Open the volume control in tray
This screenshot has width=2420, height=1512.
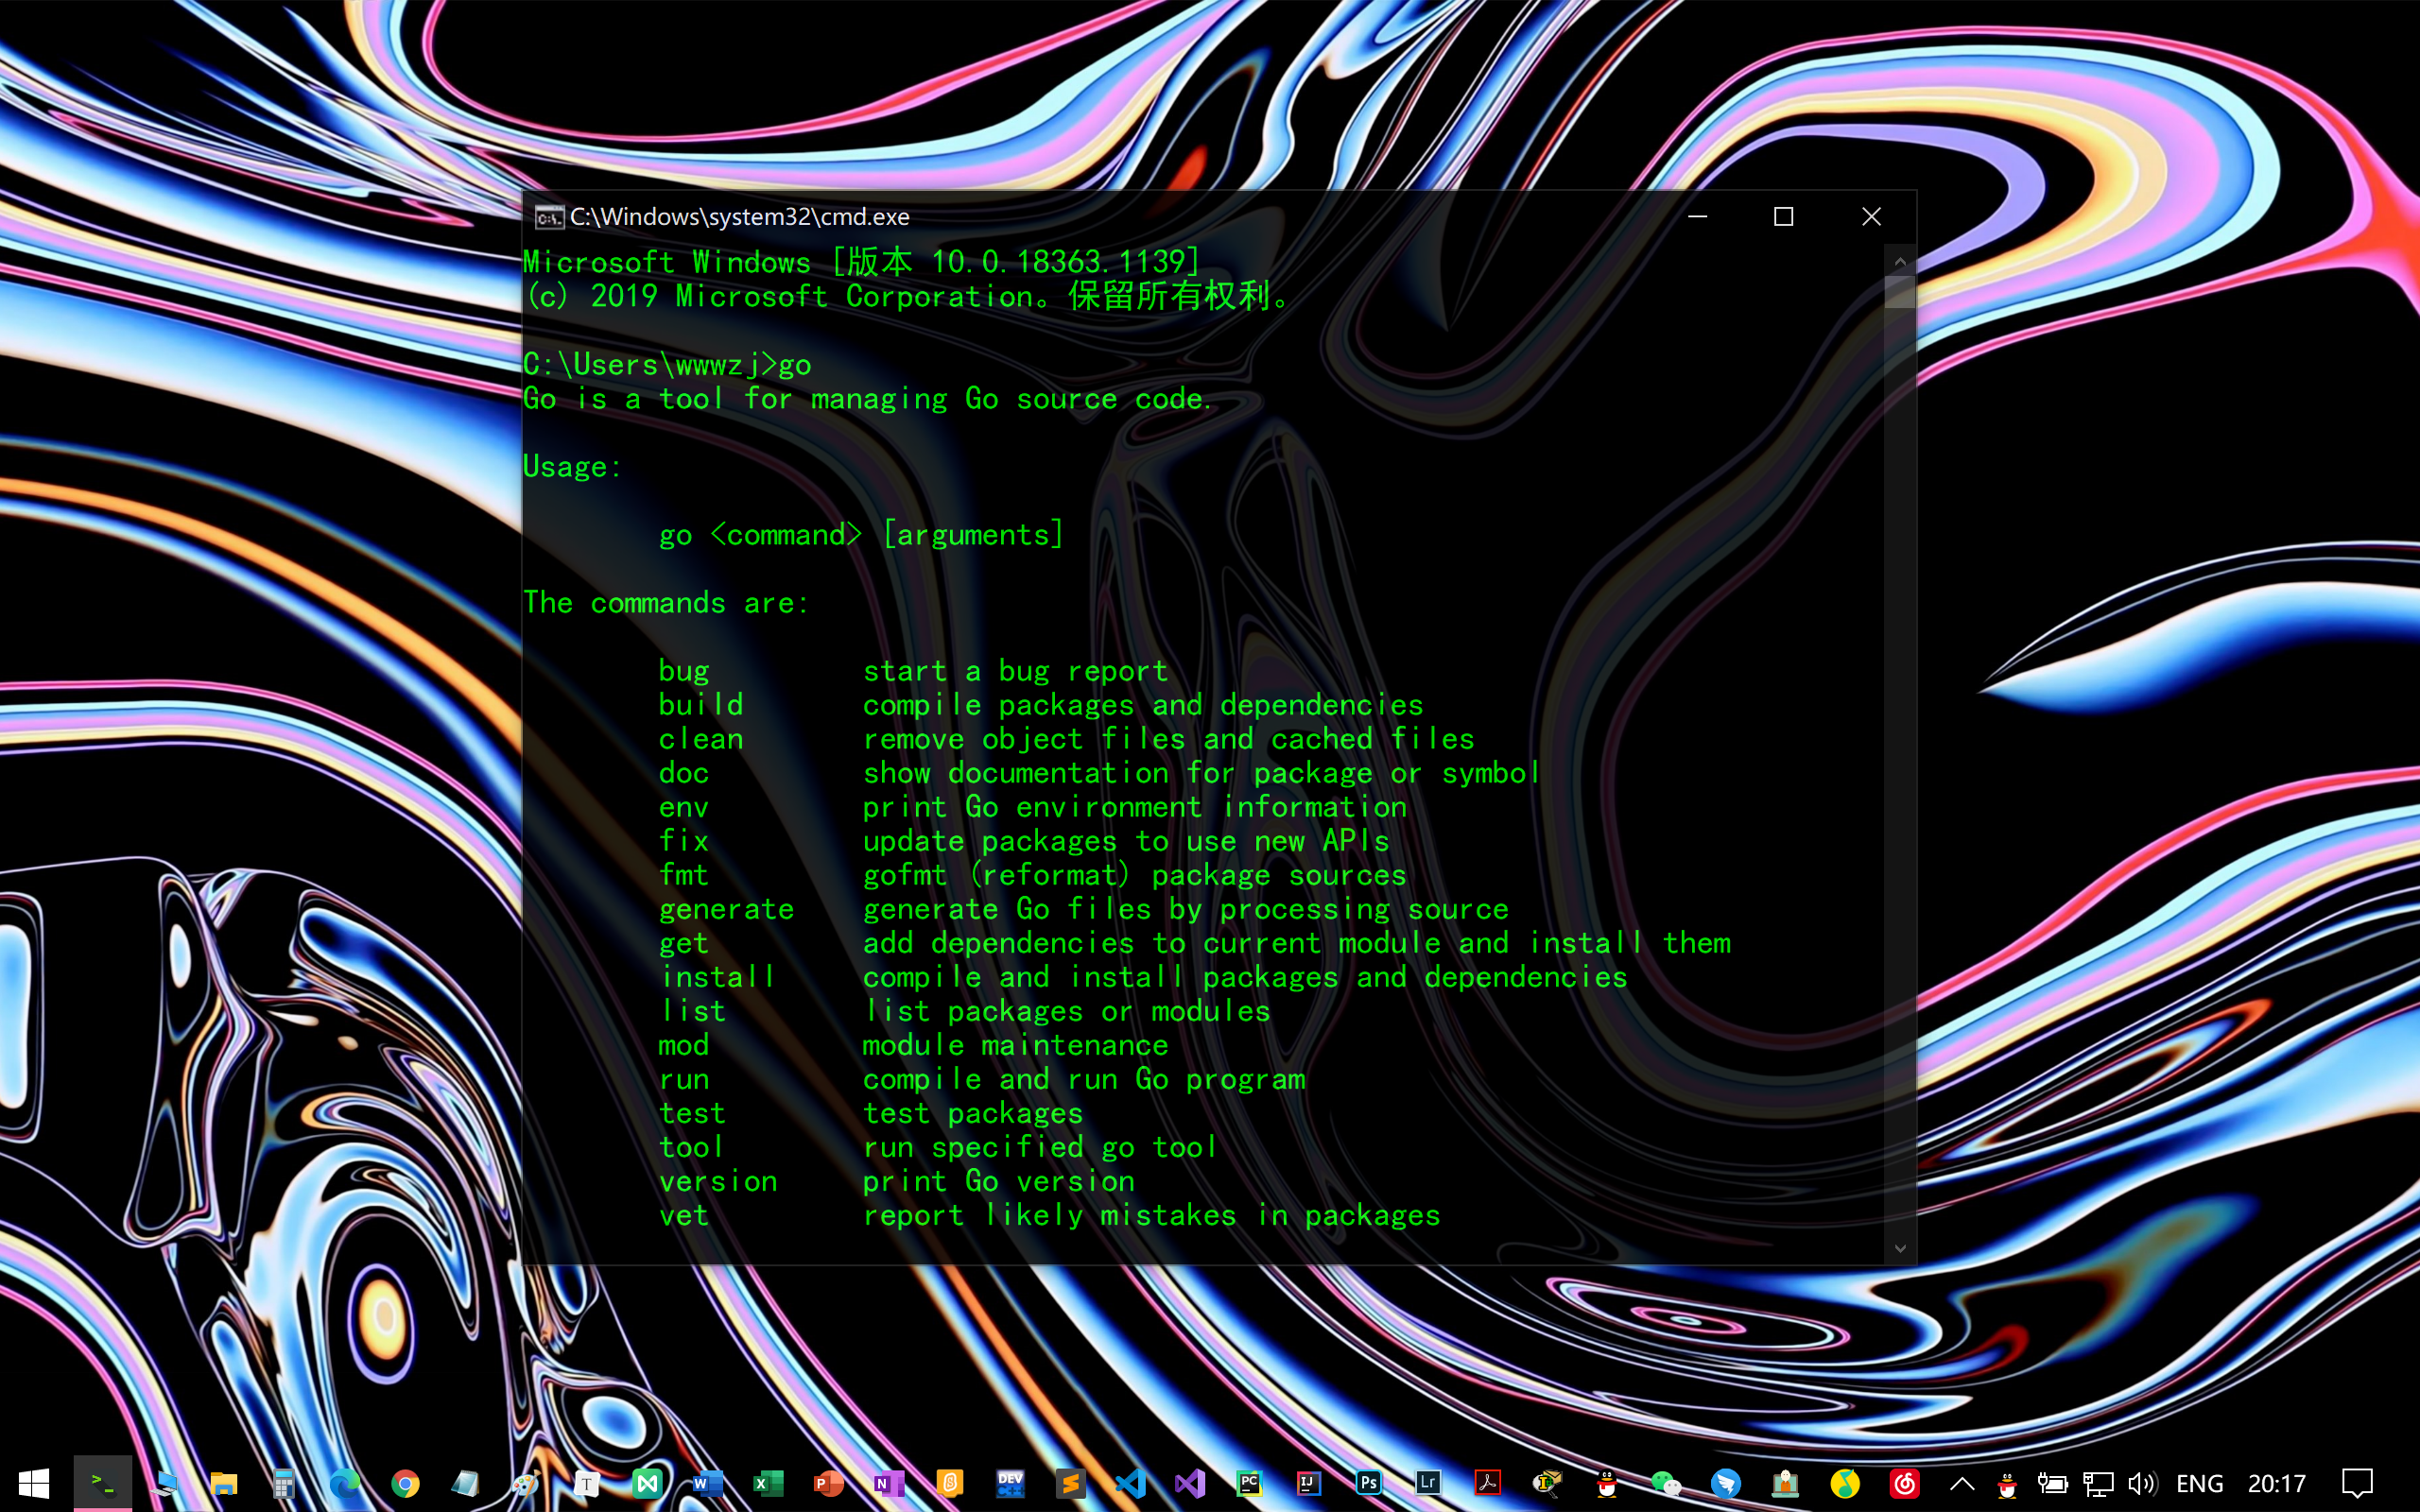click(2142, 1483)
